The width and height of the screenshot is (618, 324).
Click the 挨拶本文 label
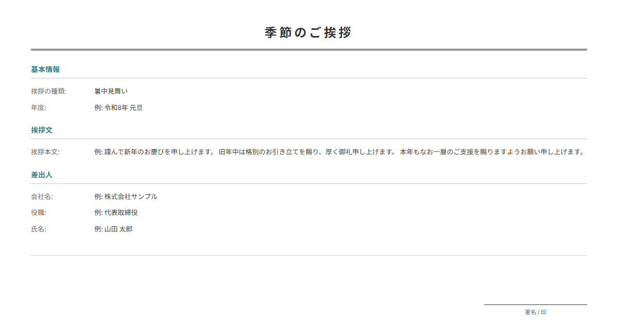(x=45, y=152)
